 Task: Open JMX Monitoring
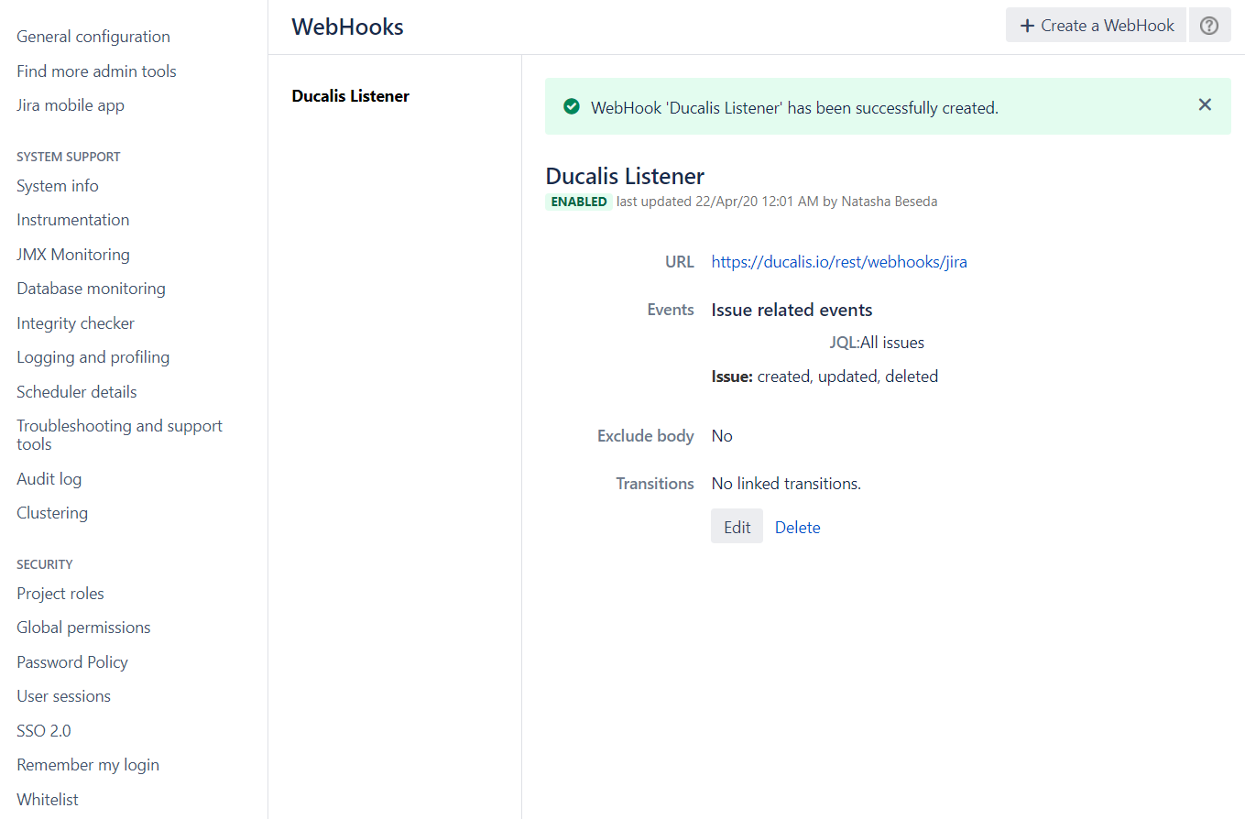(x=73, y=255)
